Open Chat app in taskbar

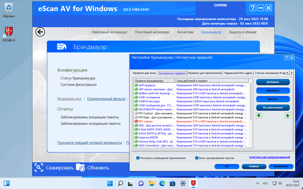point(141,183)
